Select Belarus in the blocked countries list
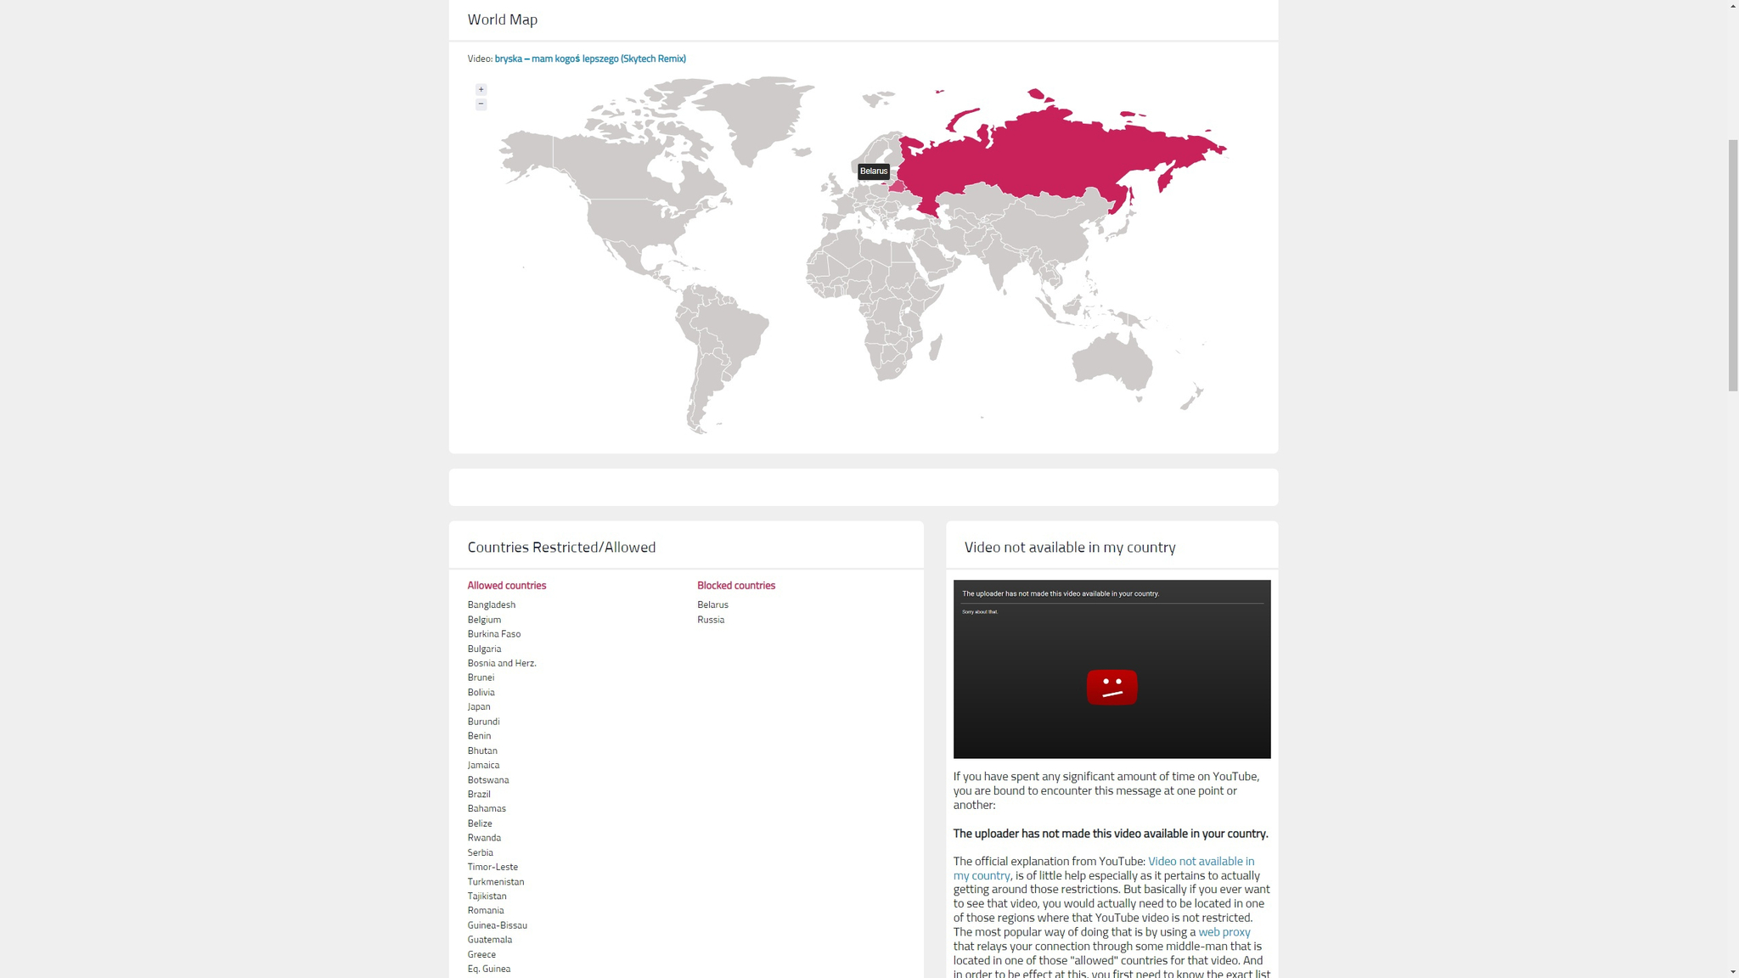 [x=712, y=605]
